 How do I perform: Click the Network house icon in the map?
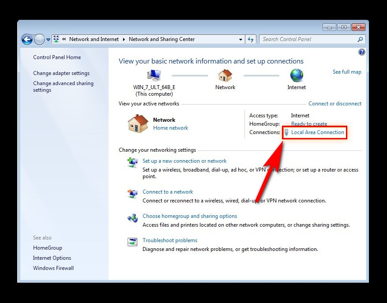[225, 75]
